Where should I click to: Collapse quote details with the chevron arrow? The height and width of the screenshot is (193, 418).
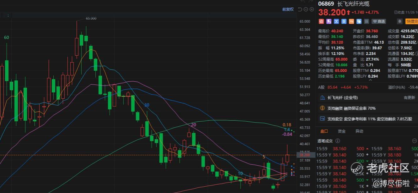(x=370, y=80)
